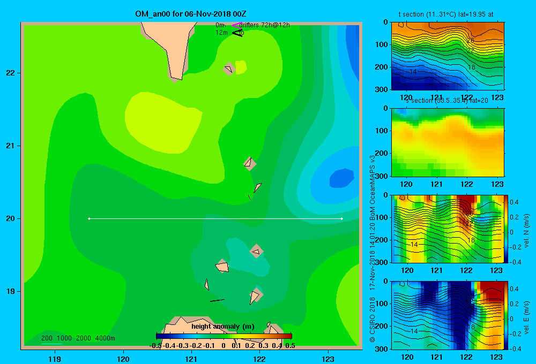The height and width of the screenshot is (364, 536).
Task: Click the vertical CSIRO OceanMAPS copyright text
Action: click(373, 248)
